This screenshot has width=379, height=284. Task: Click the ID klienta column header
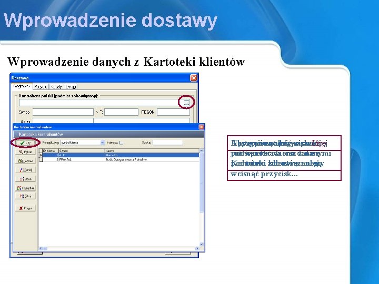51,151
